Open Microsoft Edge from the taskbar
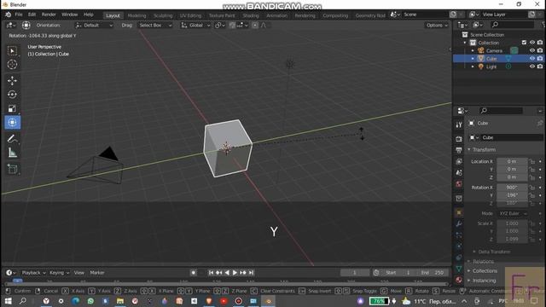This screenshot has width=546, height=307. [x=76, y=301]
